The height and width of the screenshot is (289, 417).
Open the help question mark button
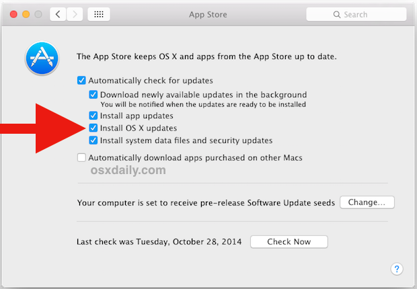pos(396,270)
